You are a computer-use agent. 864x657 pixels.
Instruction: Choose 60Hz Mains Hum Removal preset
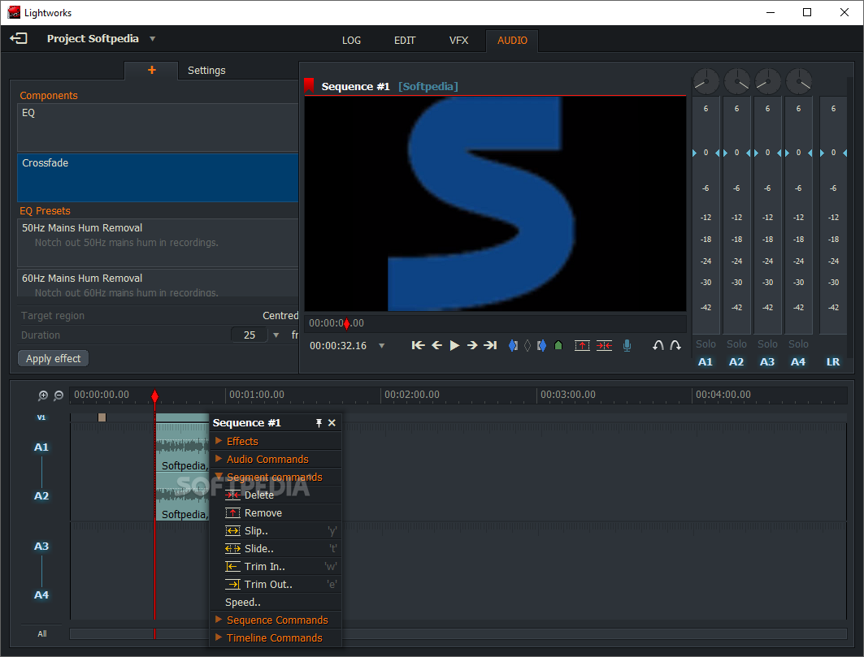158,283
